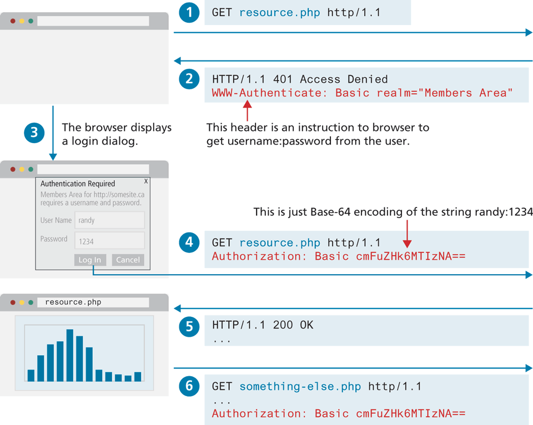Screen dimensions: 533x425
Task: Select the step 5 numbered circle
Action: click(x=189, y=327)
